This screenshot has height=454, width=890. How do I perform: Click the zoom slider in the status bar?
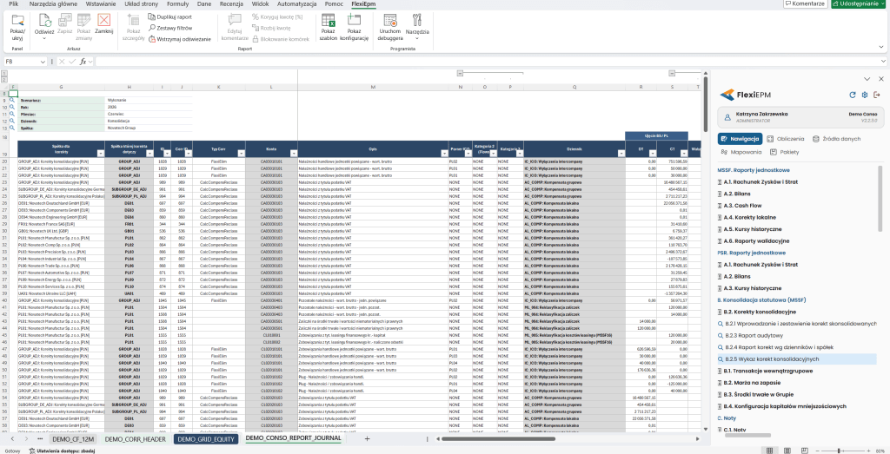[x=839, y=451]
